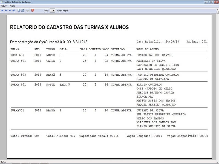This screenshot has width=219, height=164.
Task: Click student 'MATEUS ASSIS DOS SANTOS'
Action: click(x=156, y=101)
